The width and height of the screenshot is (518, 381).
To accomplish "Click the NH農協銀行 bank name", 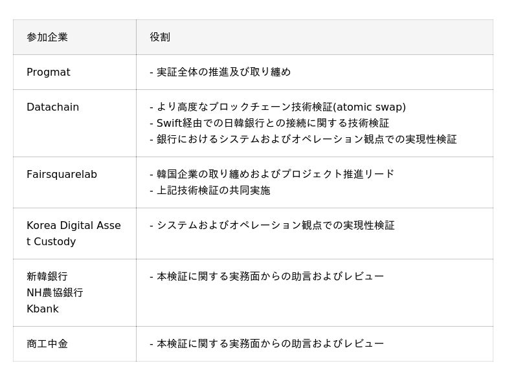I will (x=55, y=292).
